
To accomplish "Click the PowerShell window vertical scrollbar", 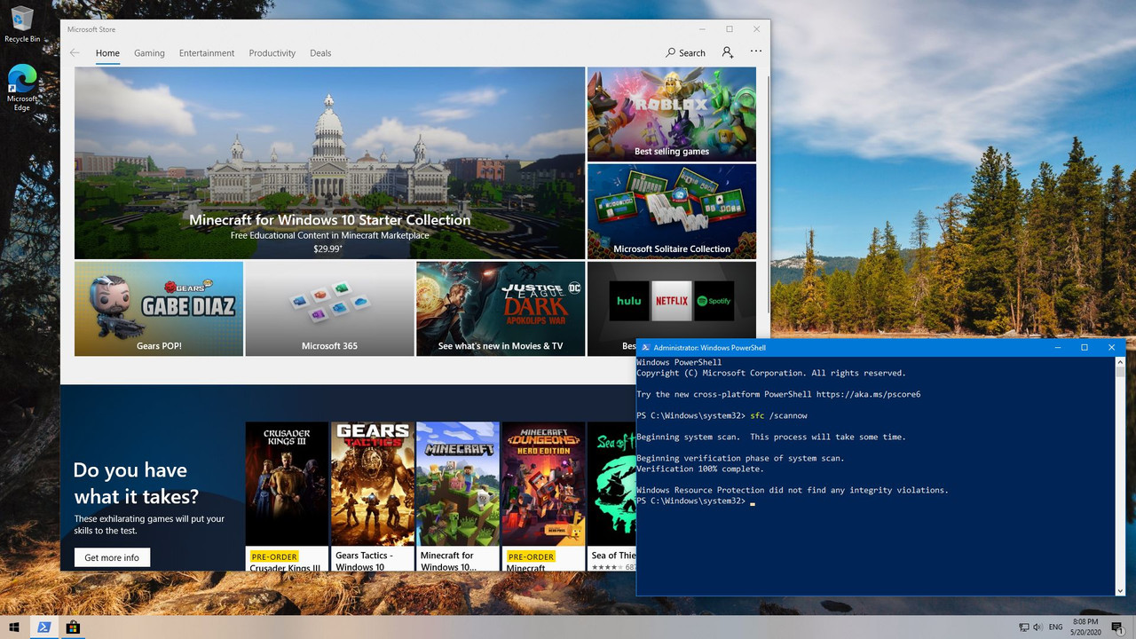I will click(x=1120, y=476).
